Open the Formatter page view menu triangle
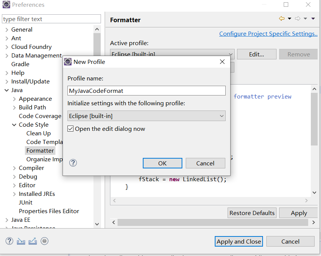The width and height of the screenshot is (321, 256). point(313,18)
